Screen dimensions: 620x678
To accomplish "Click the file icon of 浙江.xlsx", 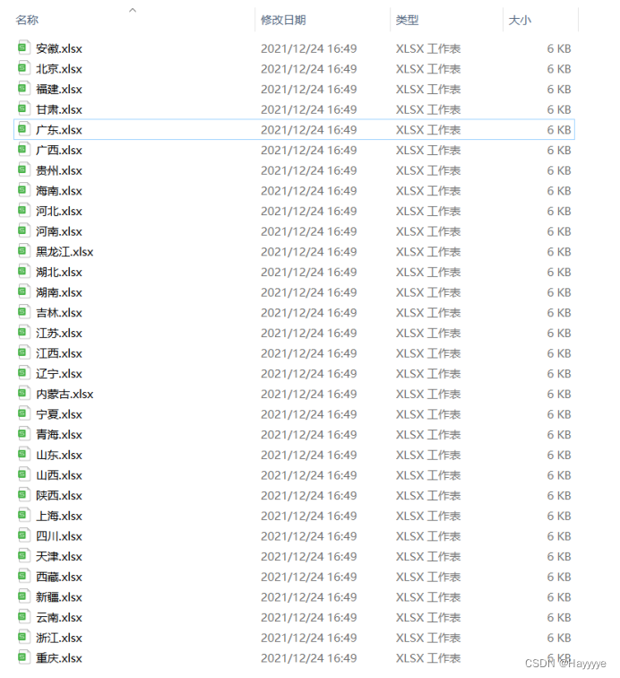I will [x=24, y=637].
